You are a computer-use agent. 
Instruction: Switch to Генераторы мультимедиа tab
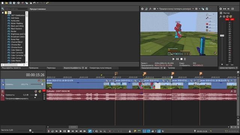pos(100,68)
